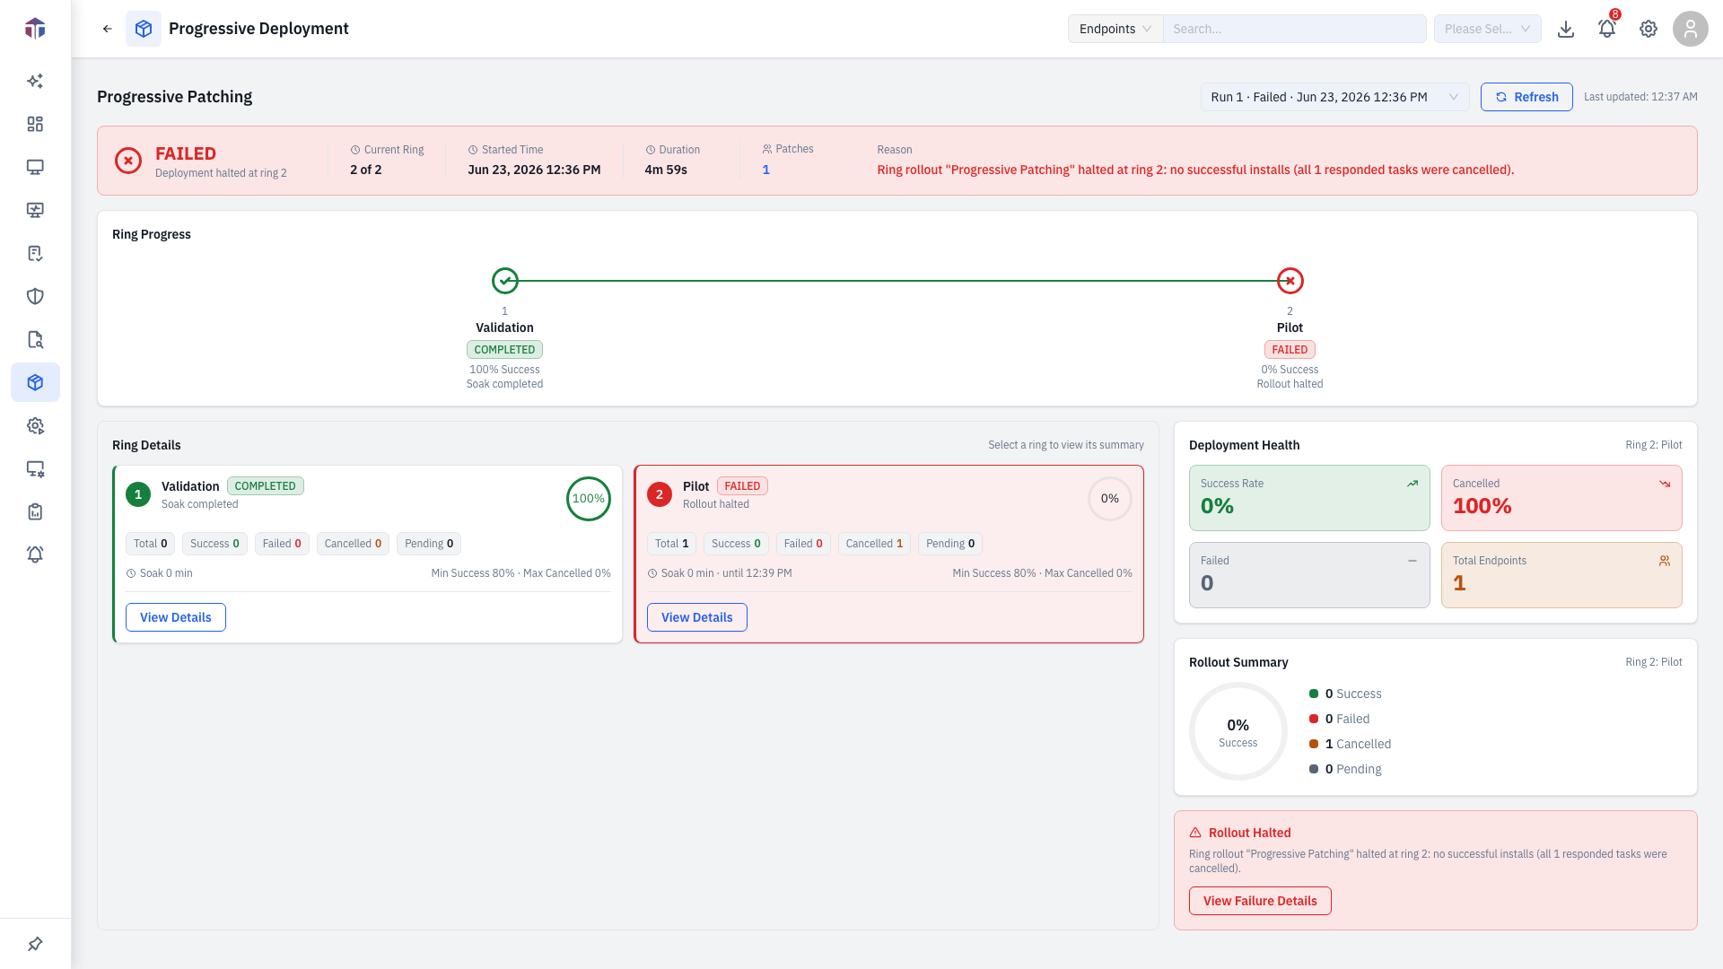Click 'Soak 0 min · until 12:39 PM' text
Image resolution: width=1723 pixels, height=969 pixels.
pos(727,573)
